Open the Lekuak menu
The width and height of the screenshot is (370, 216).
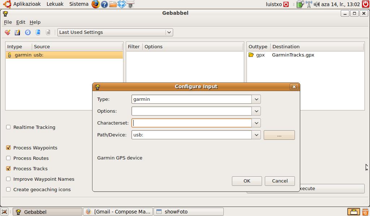[x=55, y=4]
